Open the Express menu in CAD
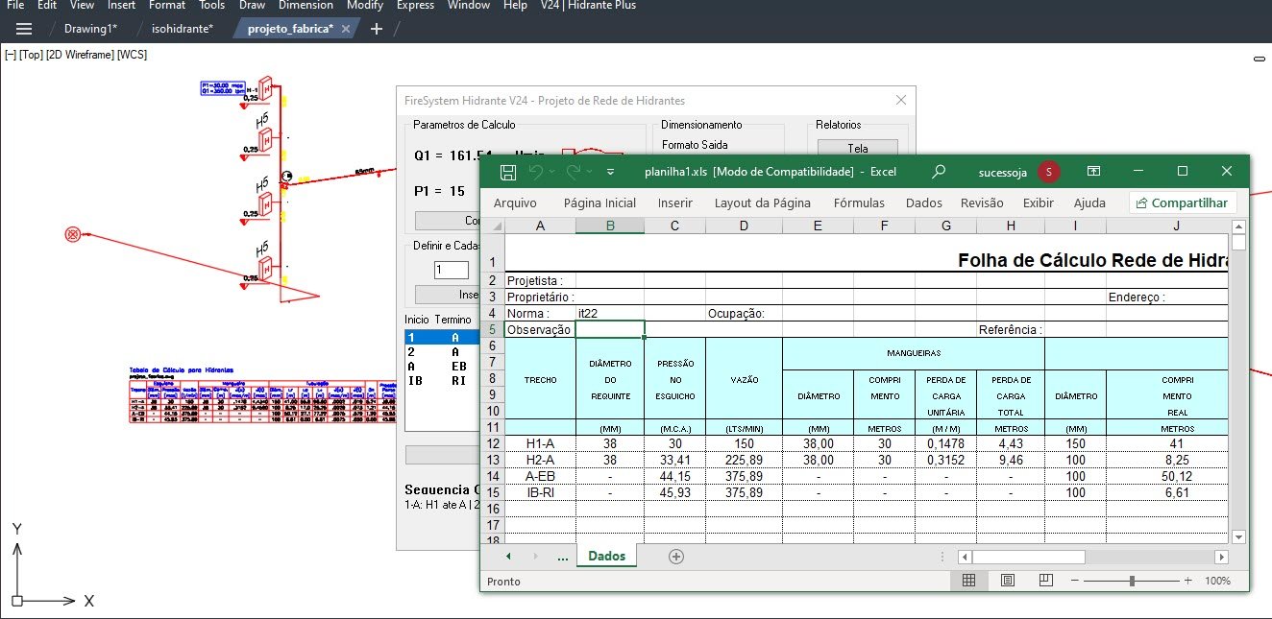 pos(415,6)
